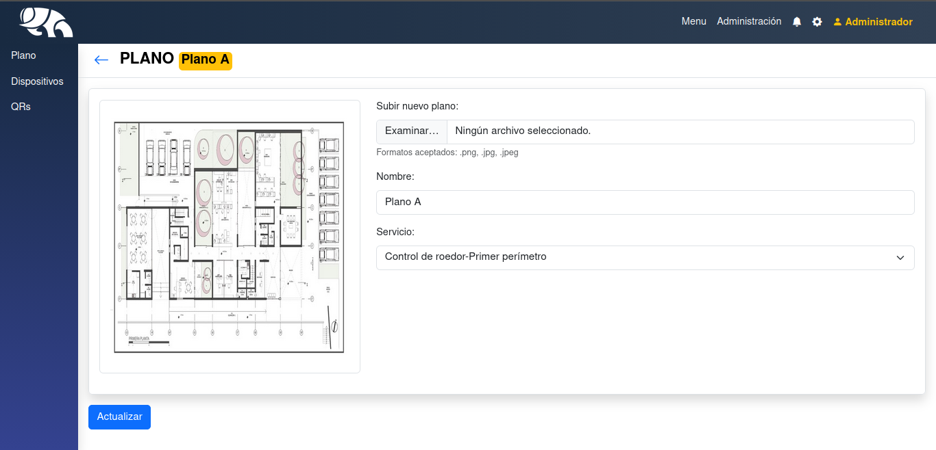Open the Menu item in top bar
The width and height of the screenshot is (936, 450).
coord(693,22)
